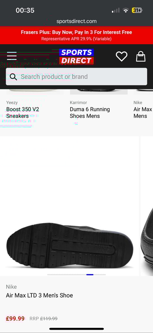Tap the £99.99 sale price
Screen dimensions: 153x333
[15, 319]
